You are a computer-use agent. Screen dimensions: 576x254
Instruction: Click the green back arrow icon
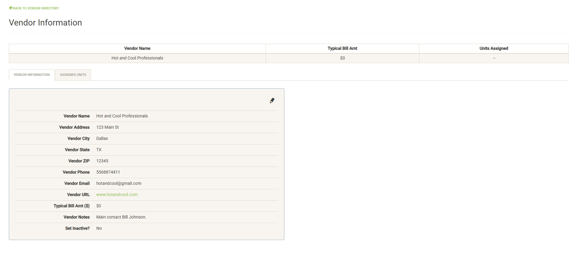coord(11,8)
